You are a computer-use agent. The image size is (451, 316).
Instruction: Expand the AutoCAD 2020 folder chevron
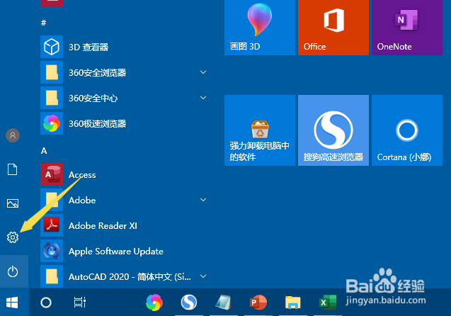(x=203, y=276)
